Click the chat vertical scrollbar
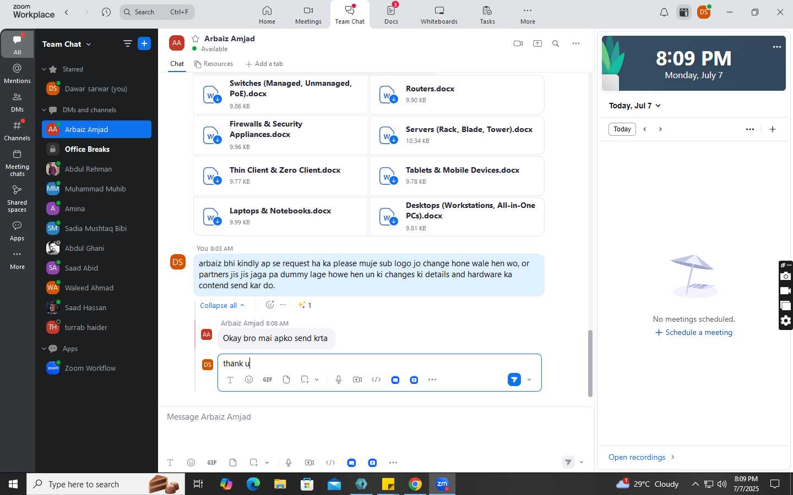This screenshot has width=793, height=495. point(590,363)
